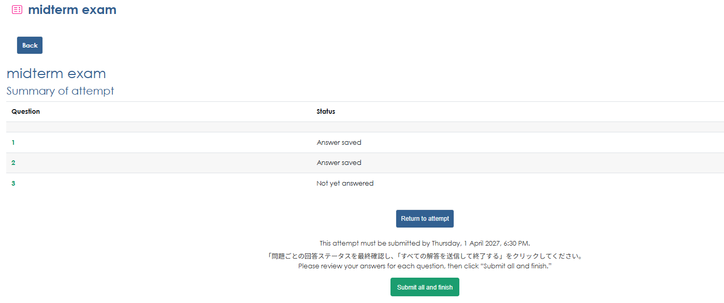Click the quiz icon beside midterm exam title

coord(17,10)
